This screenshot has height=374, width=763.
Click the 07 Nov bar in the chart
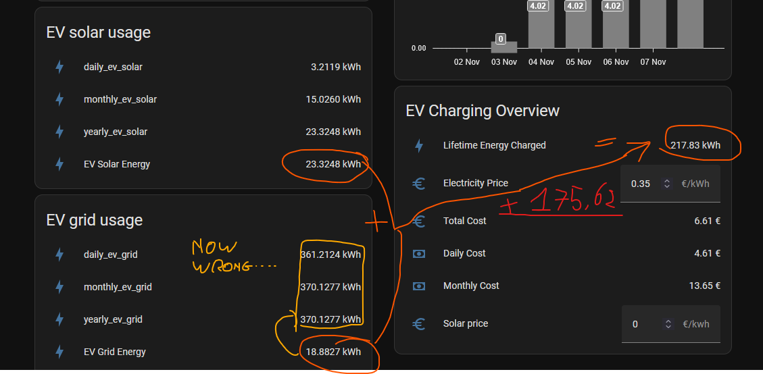(653, 24)
